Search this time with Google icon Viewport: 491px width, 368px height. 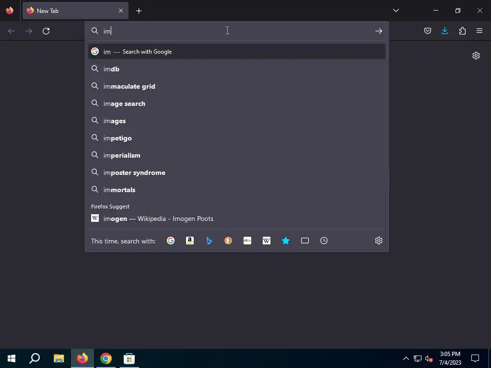[x=171, y=241]
